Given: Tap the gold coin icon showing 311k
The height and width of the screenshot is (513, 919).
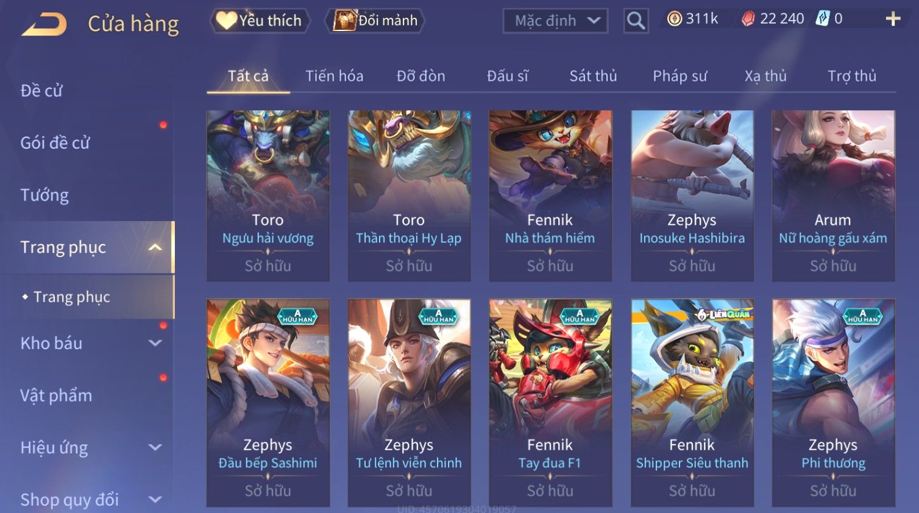Looking at the screenshot, I should click(x=674, y=19).
